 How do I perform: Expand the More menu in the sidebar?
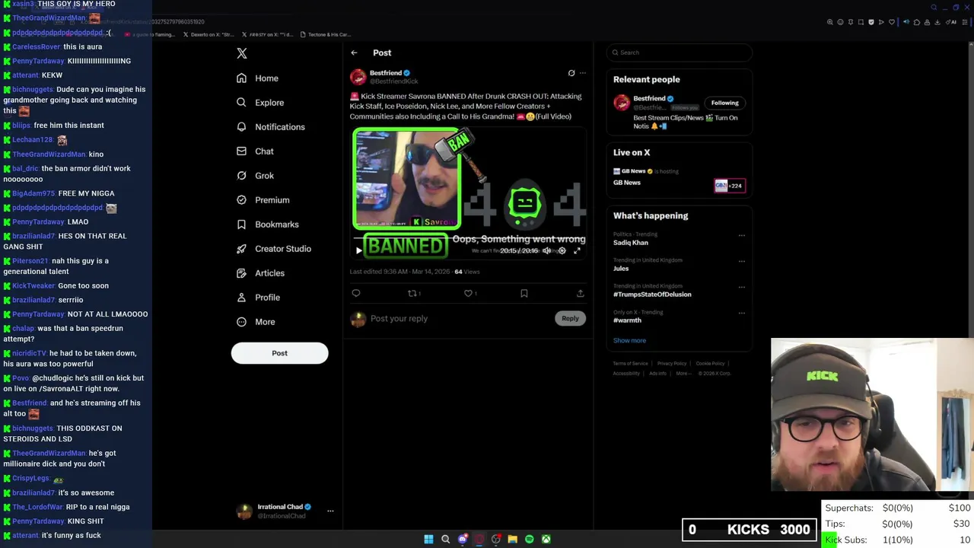click(x=256, y=322)
